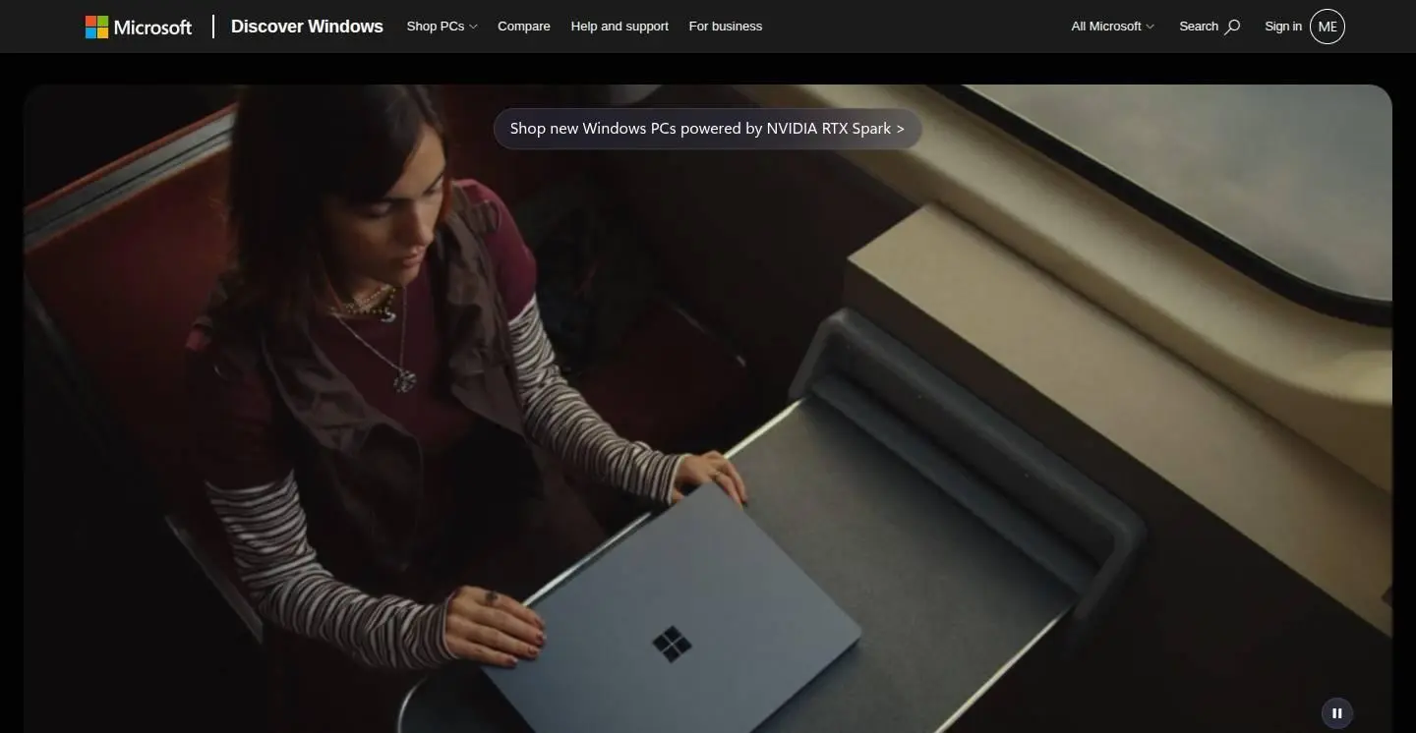Click the magnifying glass search icon
Image resolution: width=1416 pixels, height=733 pixels.
click(x=1232, y=27)
